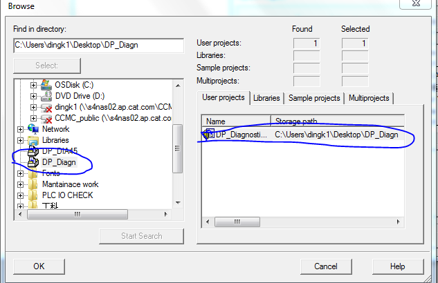Image resolution: width=438 pixels, height=283 pixels.
Task: Expand the PLC IO CHECK folder
Action: pos(20,195)
